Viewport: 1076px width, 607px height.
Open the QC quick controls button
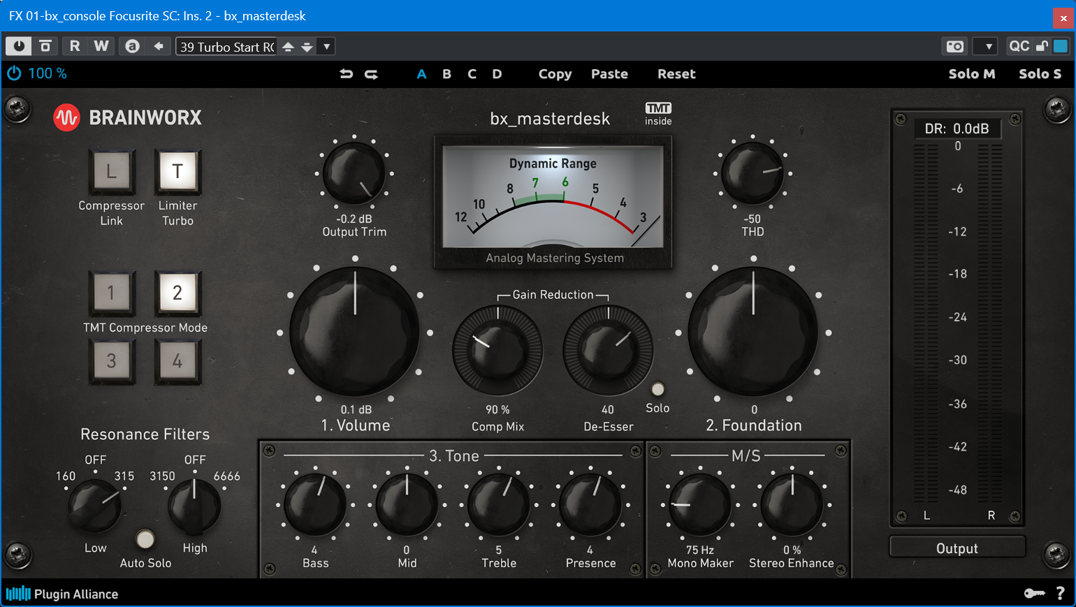(1019, 46)
